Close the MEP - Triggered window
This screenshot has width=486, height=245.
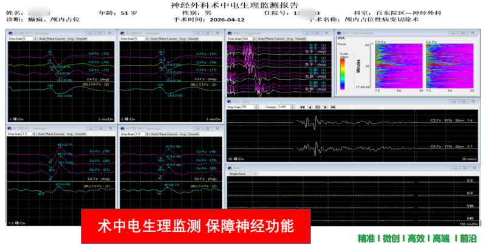(x=327, y=33)
